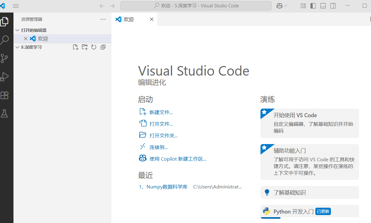Screen dimensions: 371x223
Task: Toggle the bottom panel visibility
Action: [x=323, y=6]
